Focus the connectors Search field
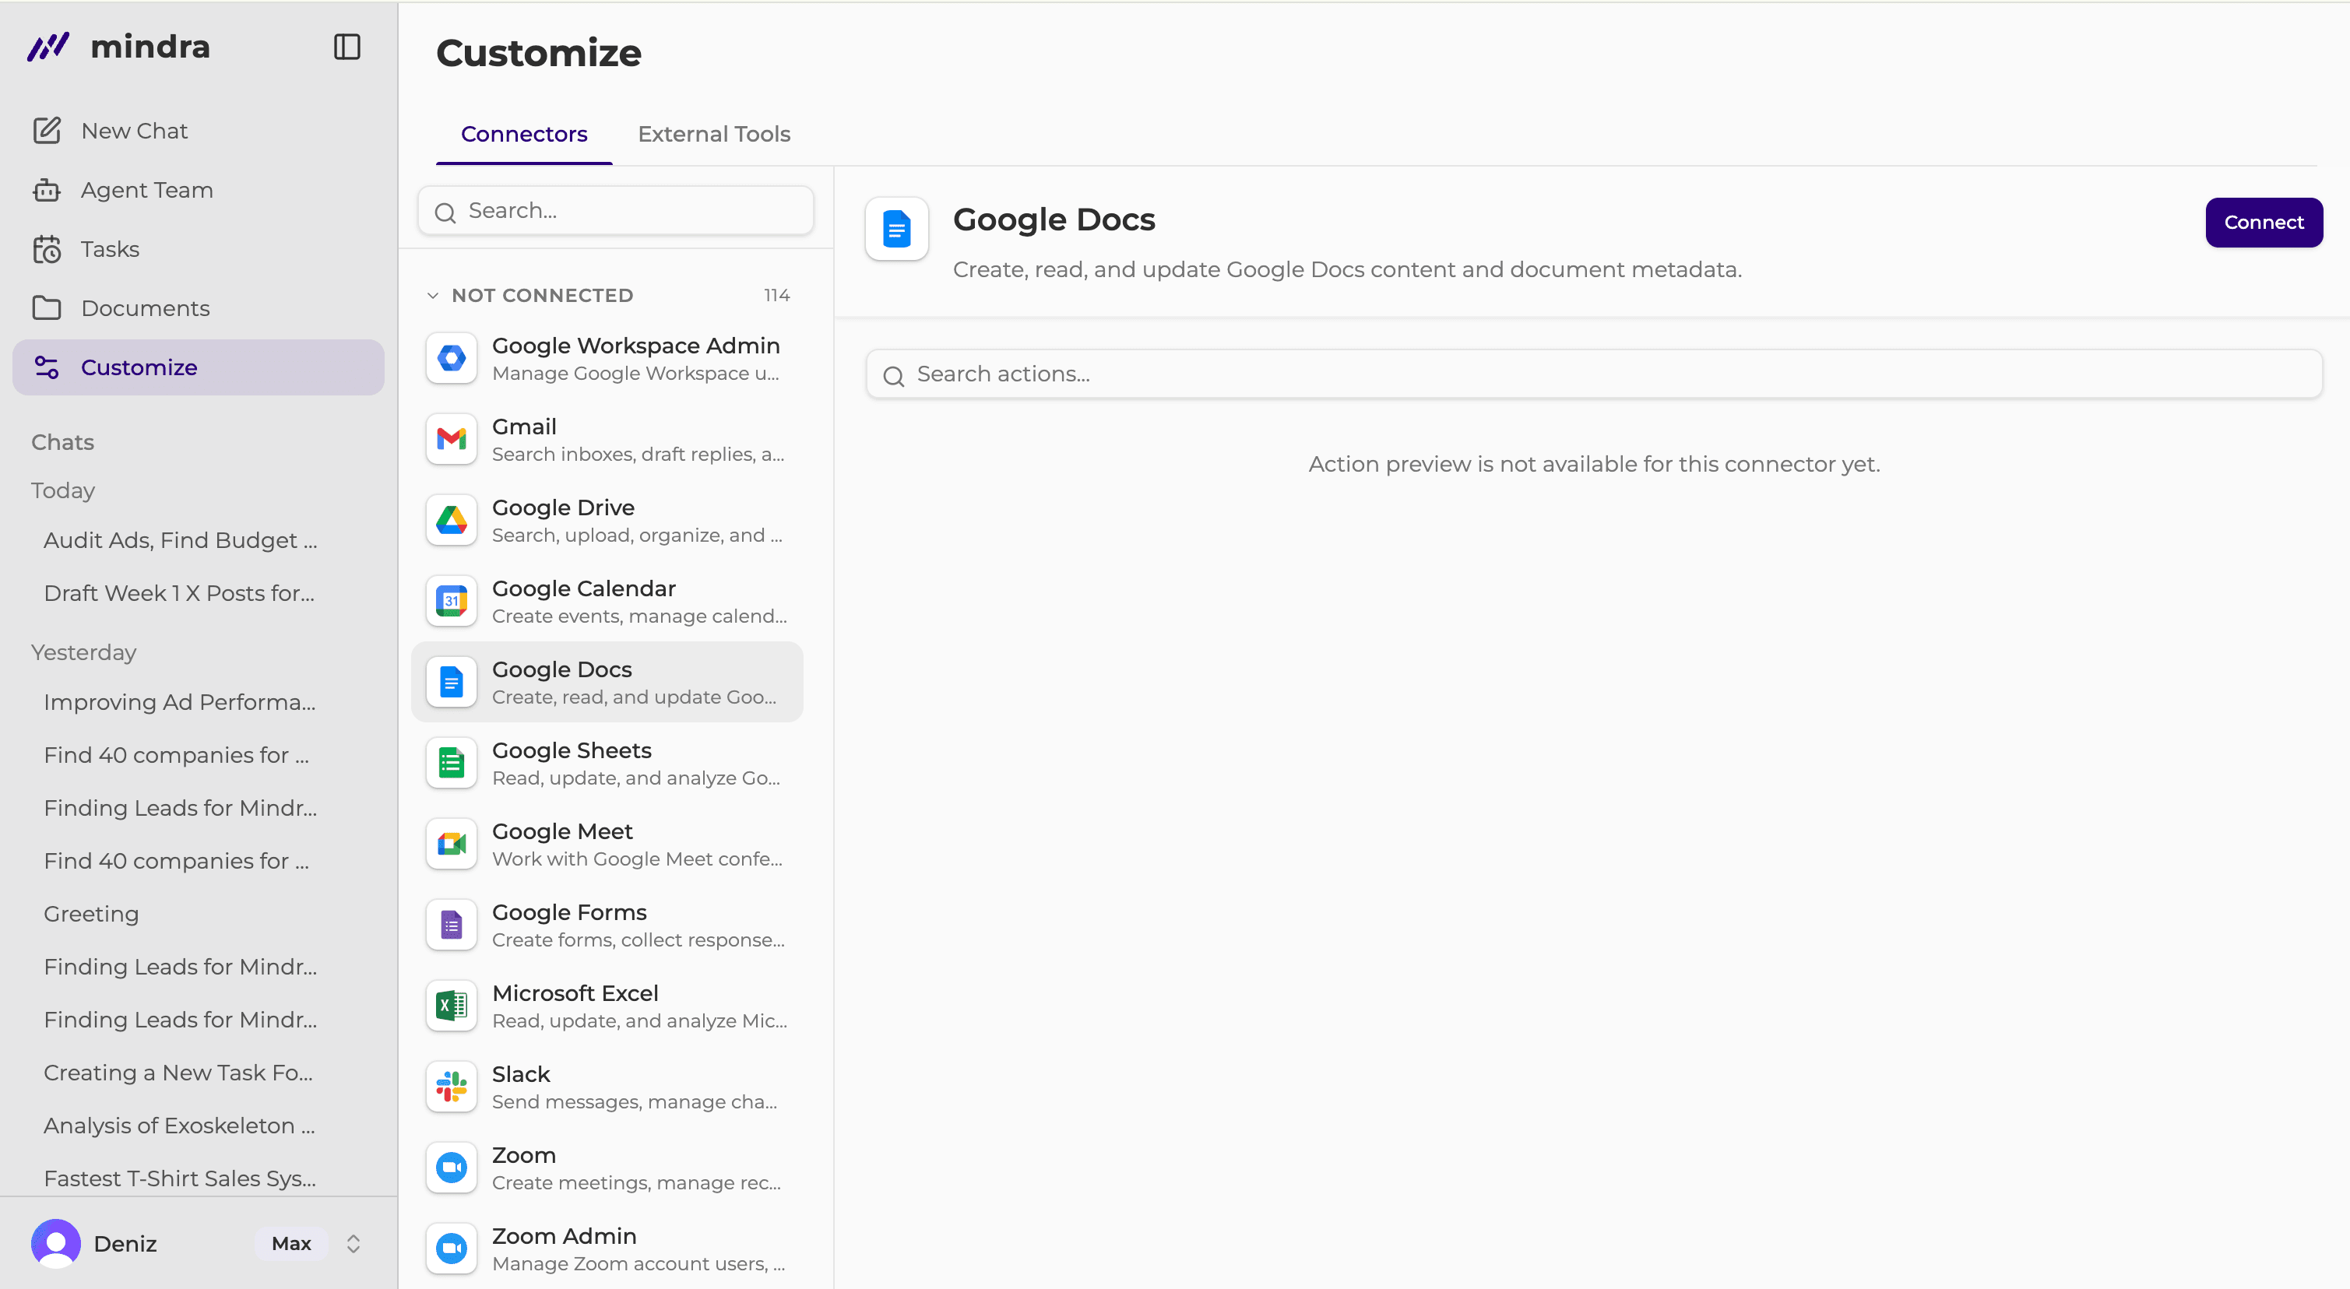Image resolution: width=2350 pixels, height=1289 pixels. coord(616,211)
